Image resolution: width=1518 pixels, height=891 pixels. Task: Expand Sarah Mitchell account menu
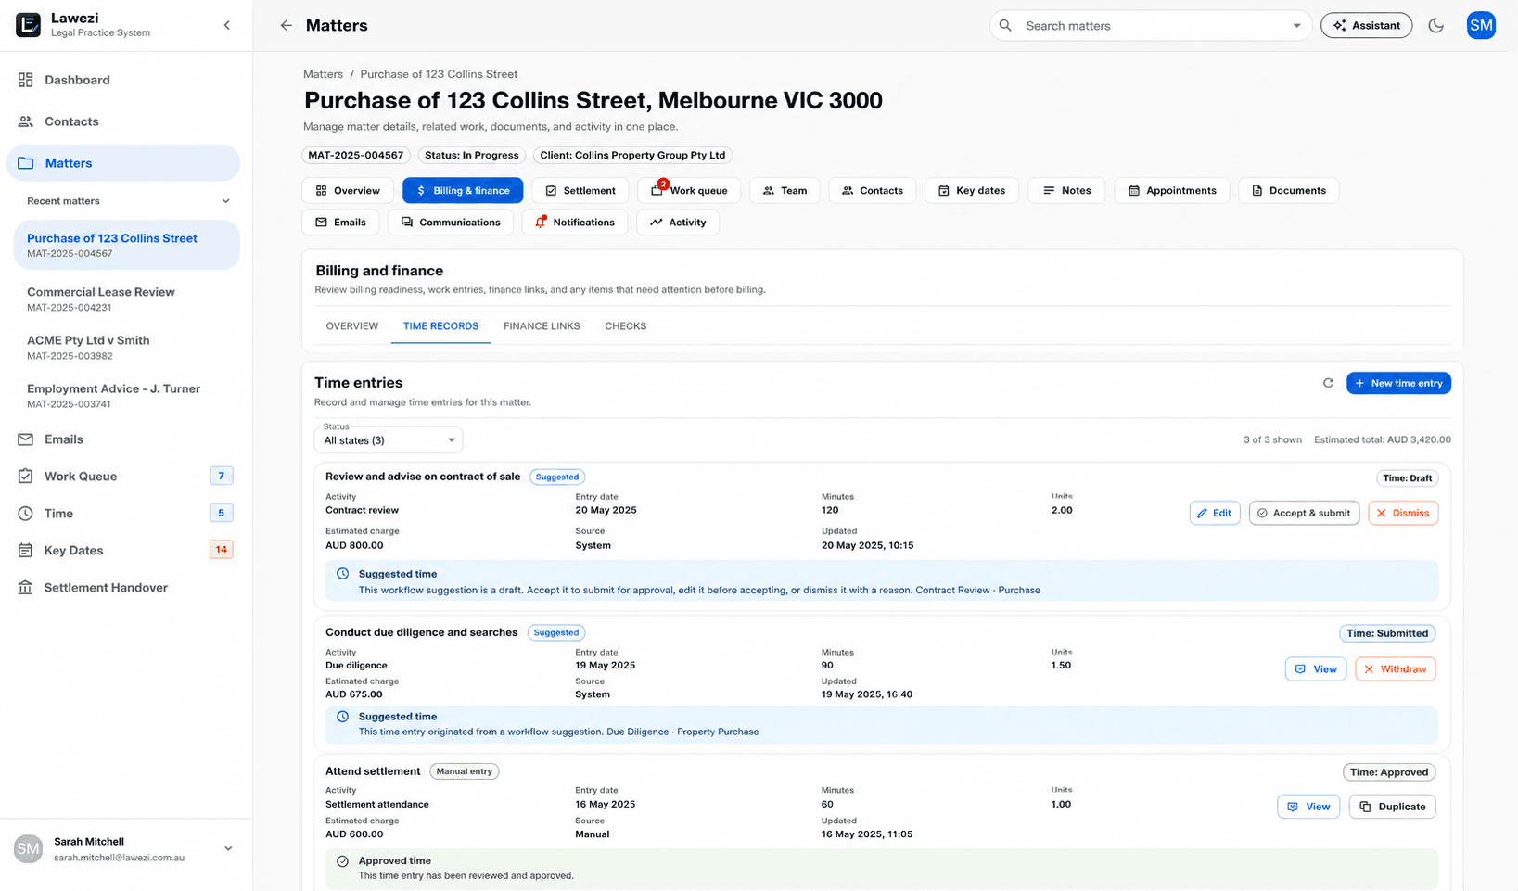[228, 848]
